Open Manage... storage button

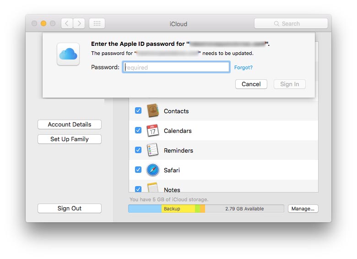(x=303, y=209)
